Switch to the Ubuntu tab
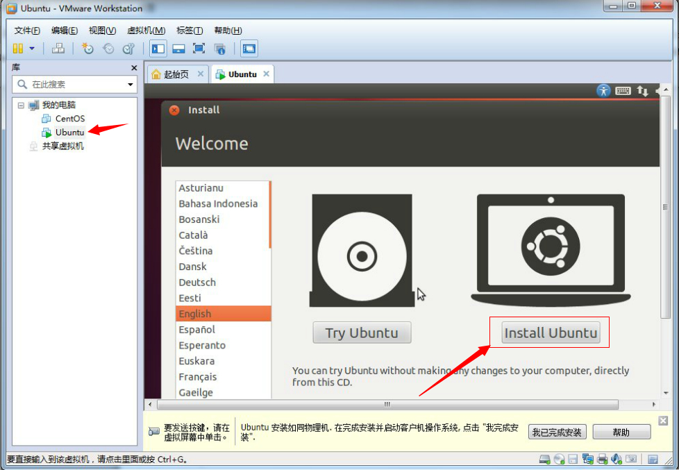679x470 pixels. tap(242, 74)
